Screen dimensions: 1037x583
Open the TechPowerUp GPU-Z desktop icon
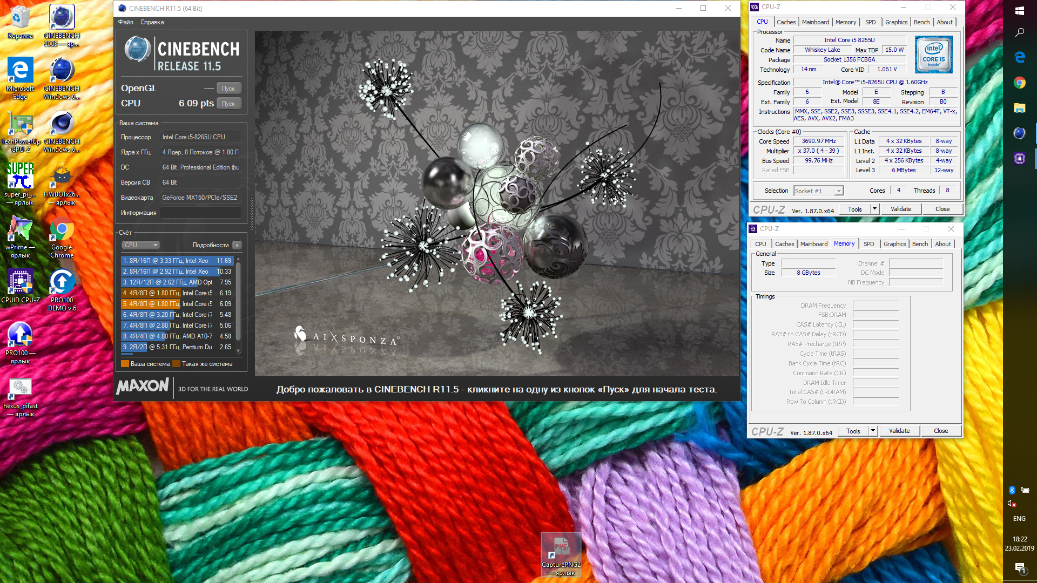[x=20, y=131]
